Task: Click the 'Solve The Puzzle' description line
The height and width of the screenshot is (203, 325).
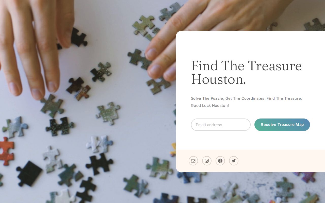Action: (247, 98)
